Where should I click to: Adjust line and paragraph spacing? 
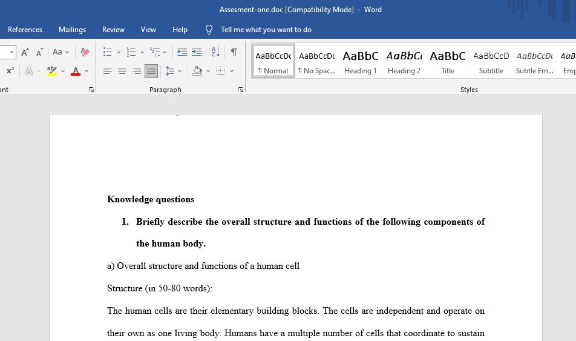pos(169,71)
